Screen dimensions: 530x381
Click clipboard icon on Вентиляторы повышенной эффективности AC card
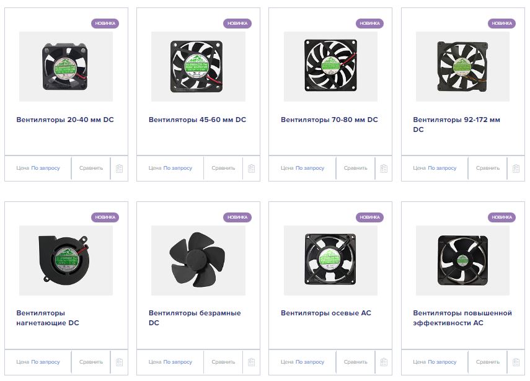pyautogui.click(x=516, y=362)
